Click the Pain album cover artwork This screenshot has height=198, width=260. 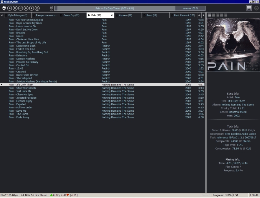233,45
